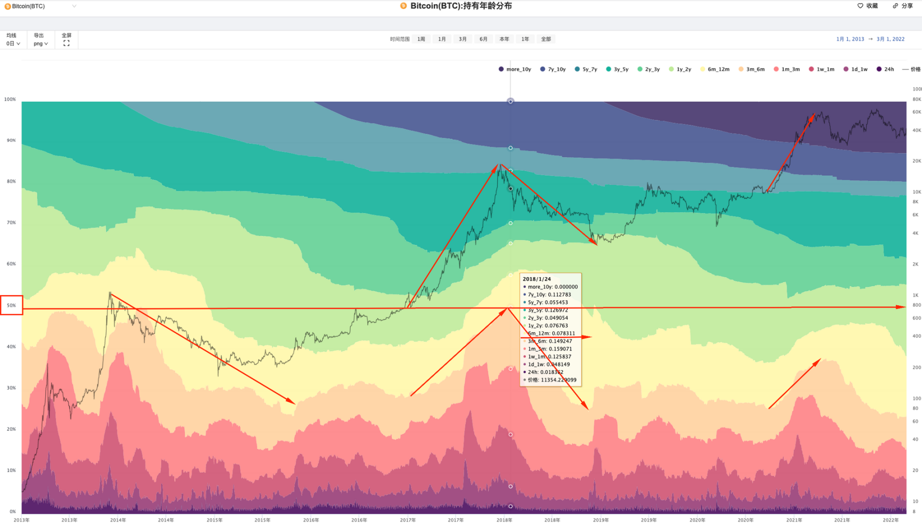The image size is (922, 527).
Task: Click the share (分享) link icon
Action: click(x=895, y=6)
